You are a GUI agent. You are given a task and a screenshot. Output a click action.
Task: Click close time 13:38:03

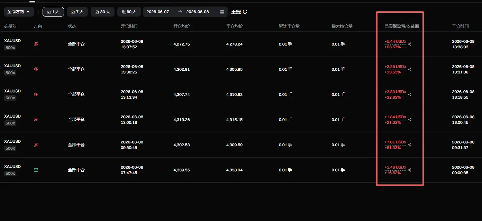(x=460, y=47)
